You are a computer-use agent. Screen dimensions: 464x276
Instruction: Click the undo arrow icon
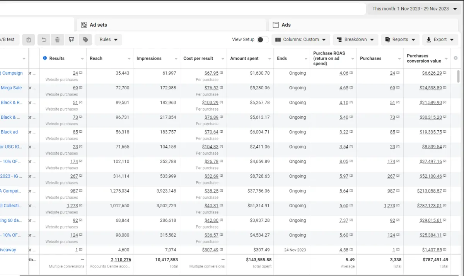pyautogui.click(x=44, y=39)
